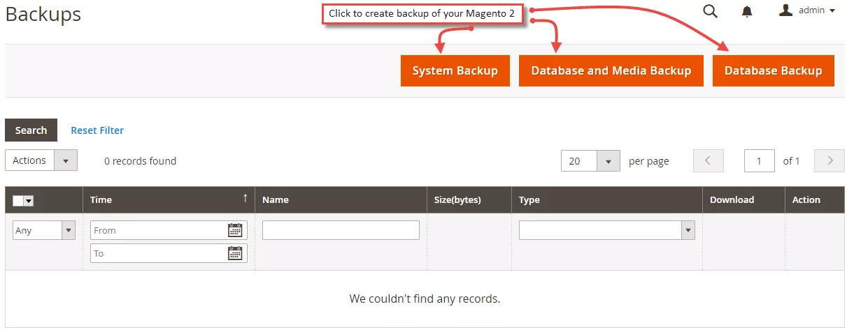Toggle the select-all checkbox in table header
Viewport: 847px width, 332px height.
tap(18, 201)
